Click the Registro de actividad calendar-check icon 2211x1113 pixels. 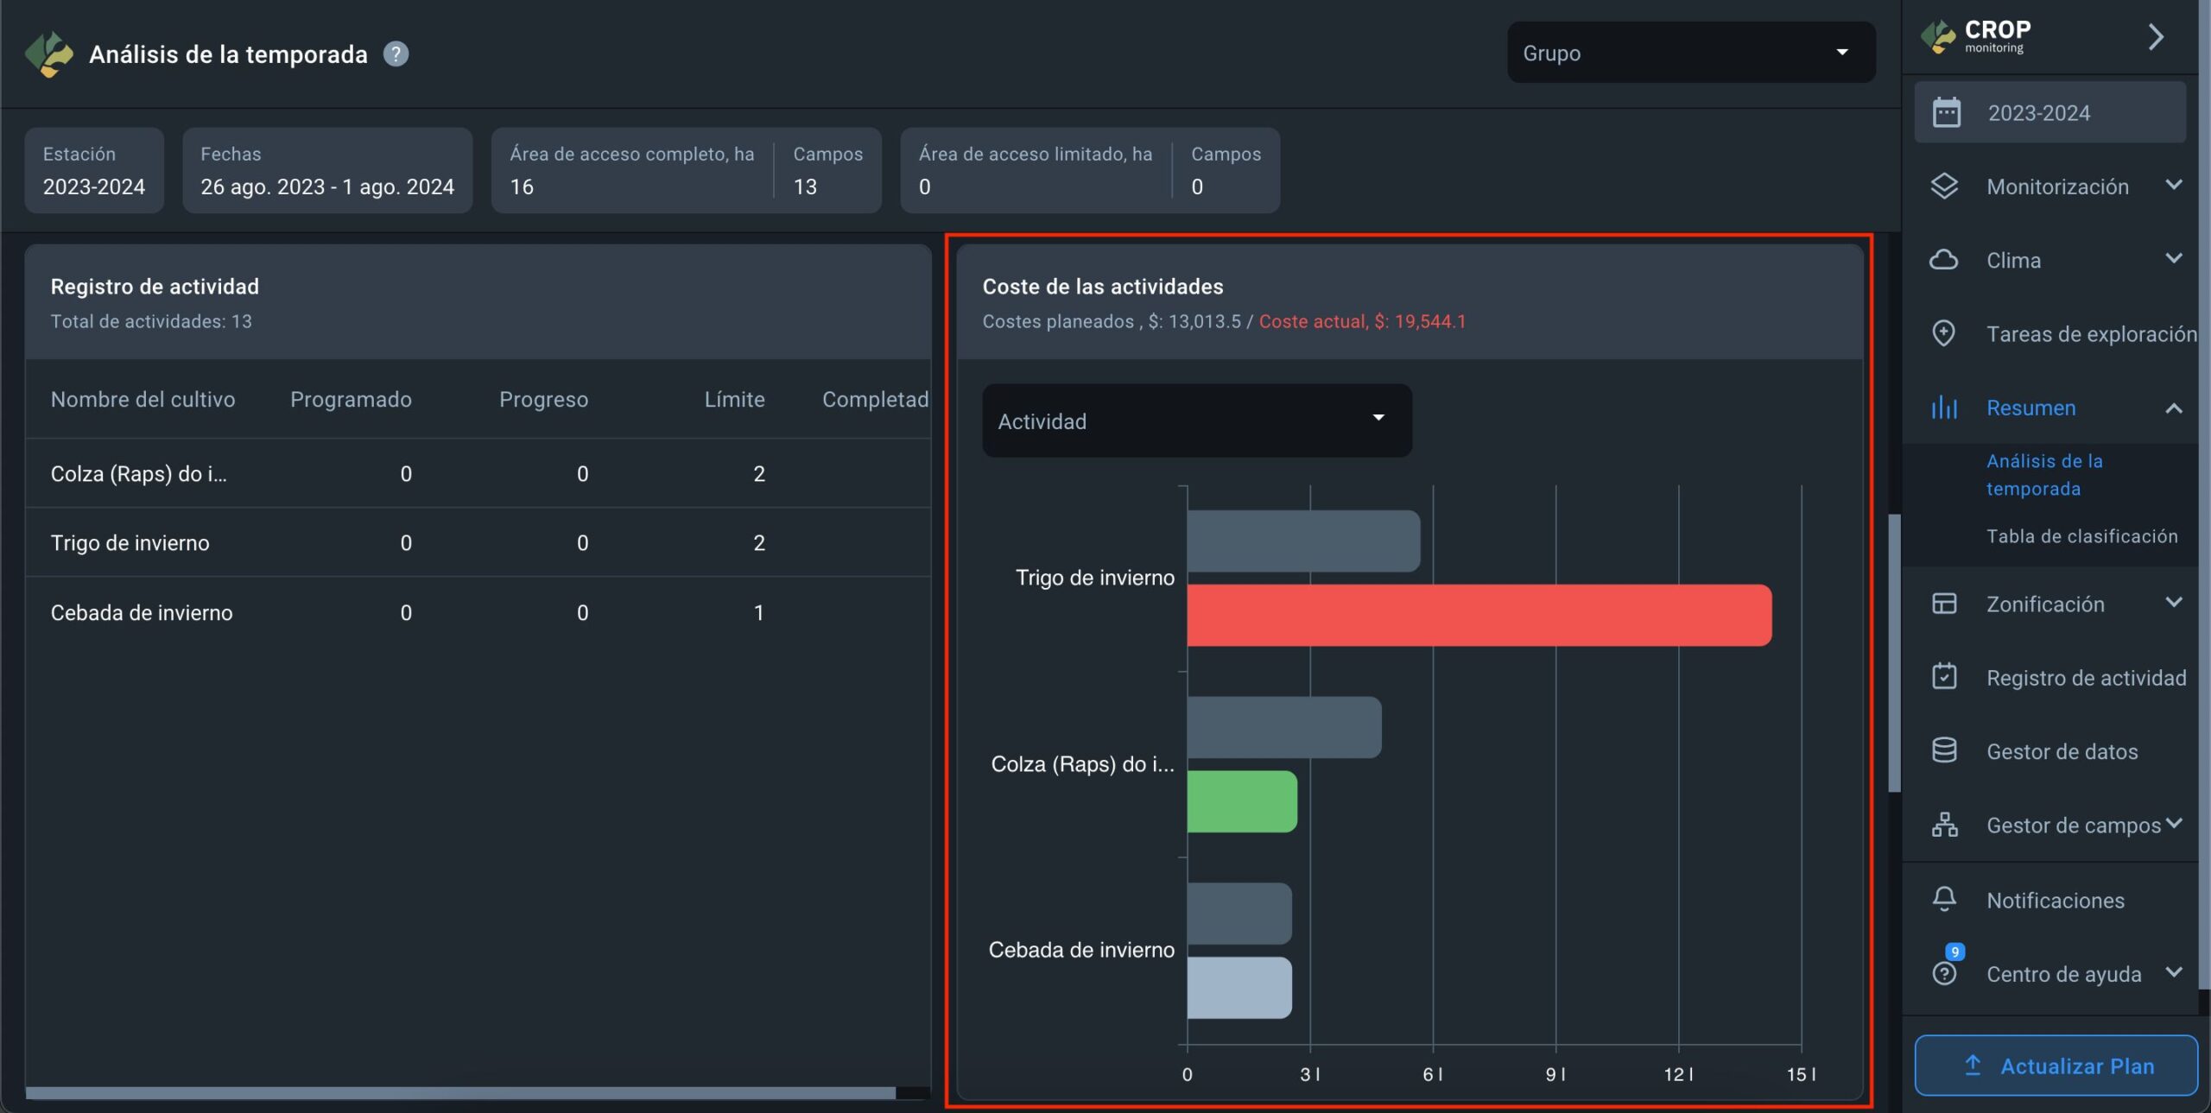(1944, 677)
